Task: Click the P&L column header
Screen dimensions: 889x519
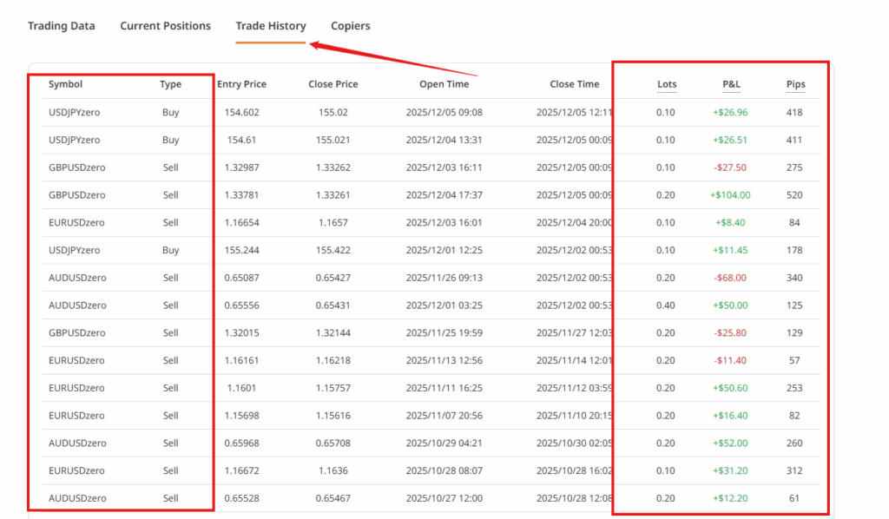Action: tap(730, 84)
